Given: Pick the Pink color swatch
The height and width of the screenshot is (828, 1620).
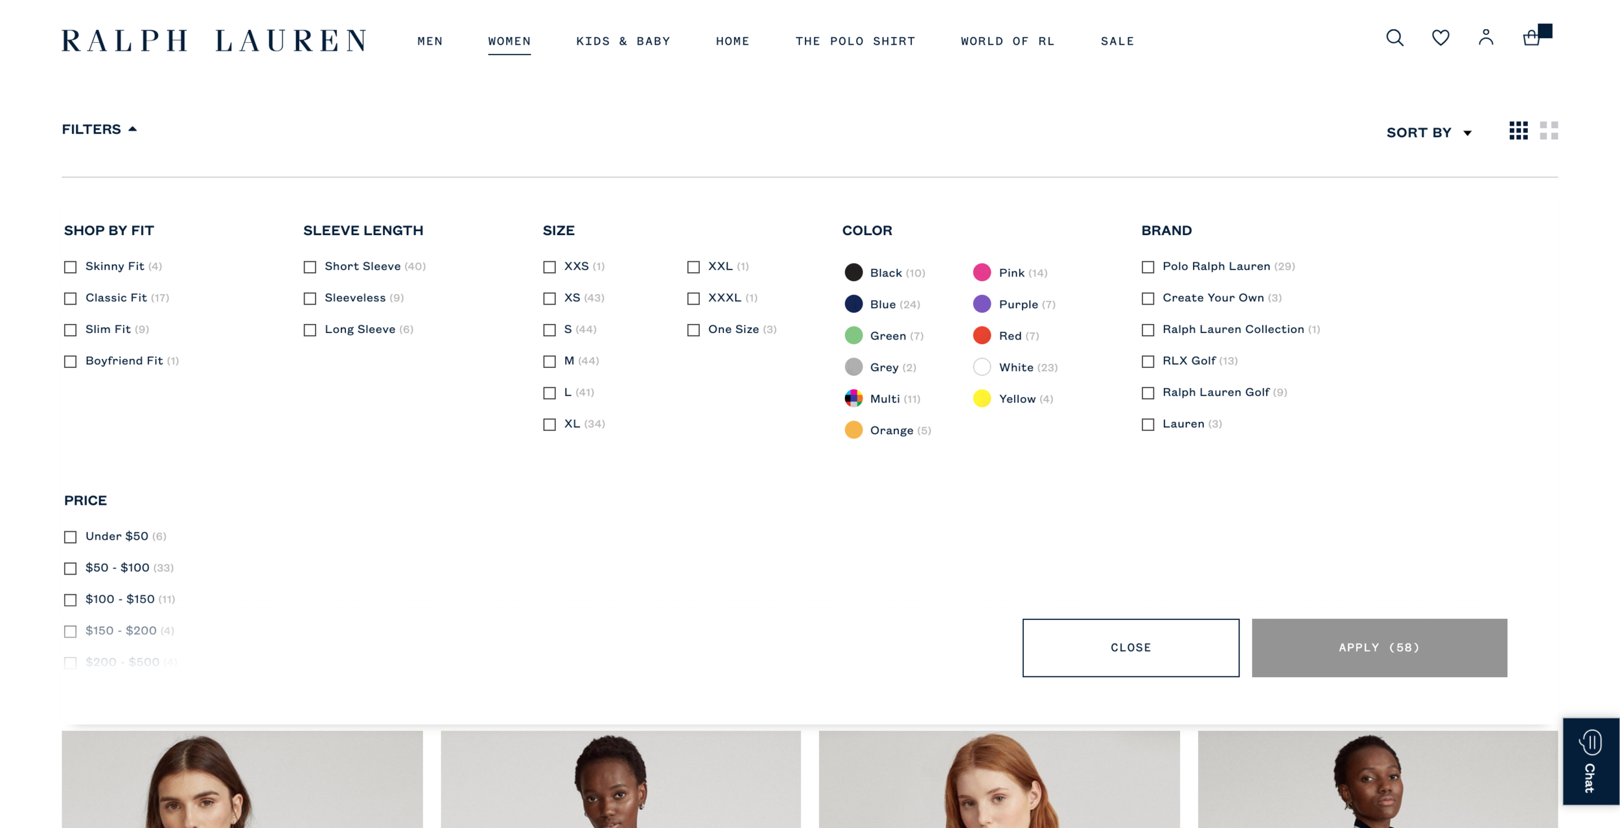Looking at the screenshot, I should (982, 272).
